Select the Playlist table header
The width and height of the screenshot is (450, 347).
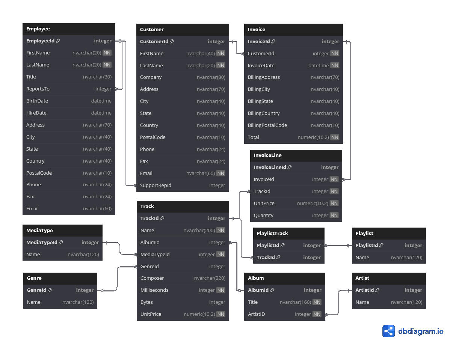point(389,234)
